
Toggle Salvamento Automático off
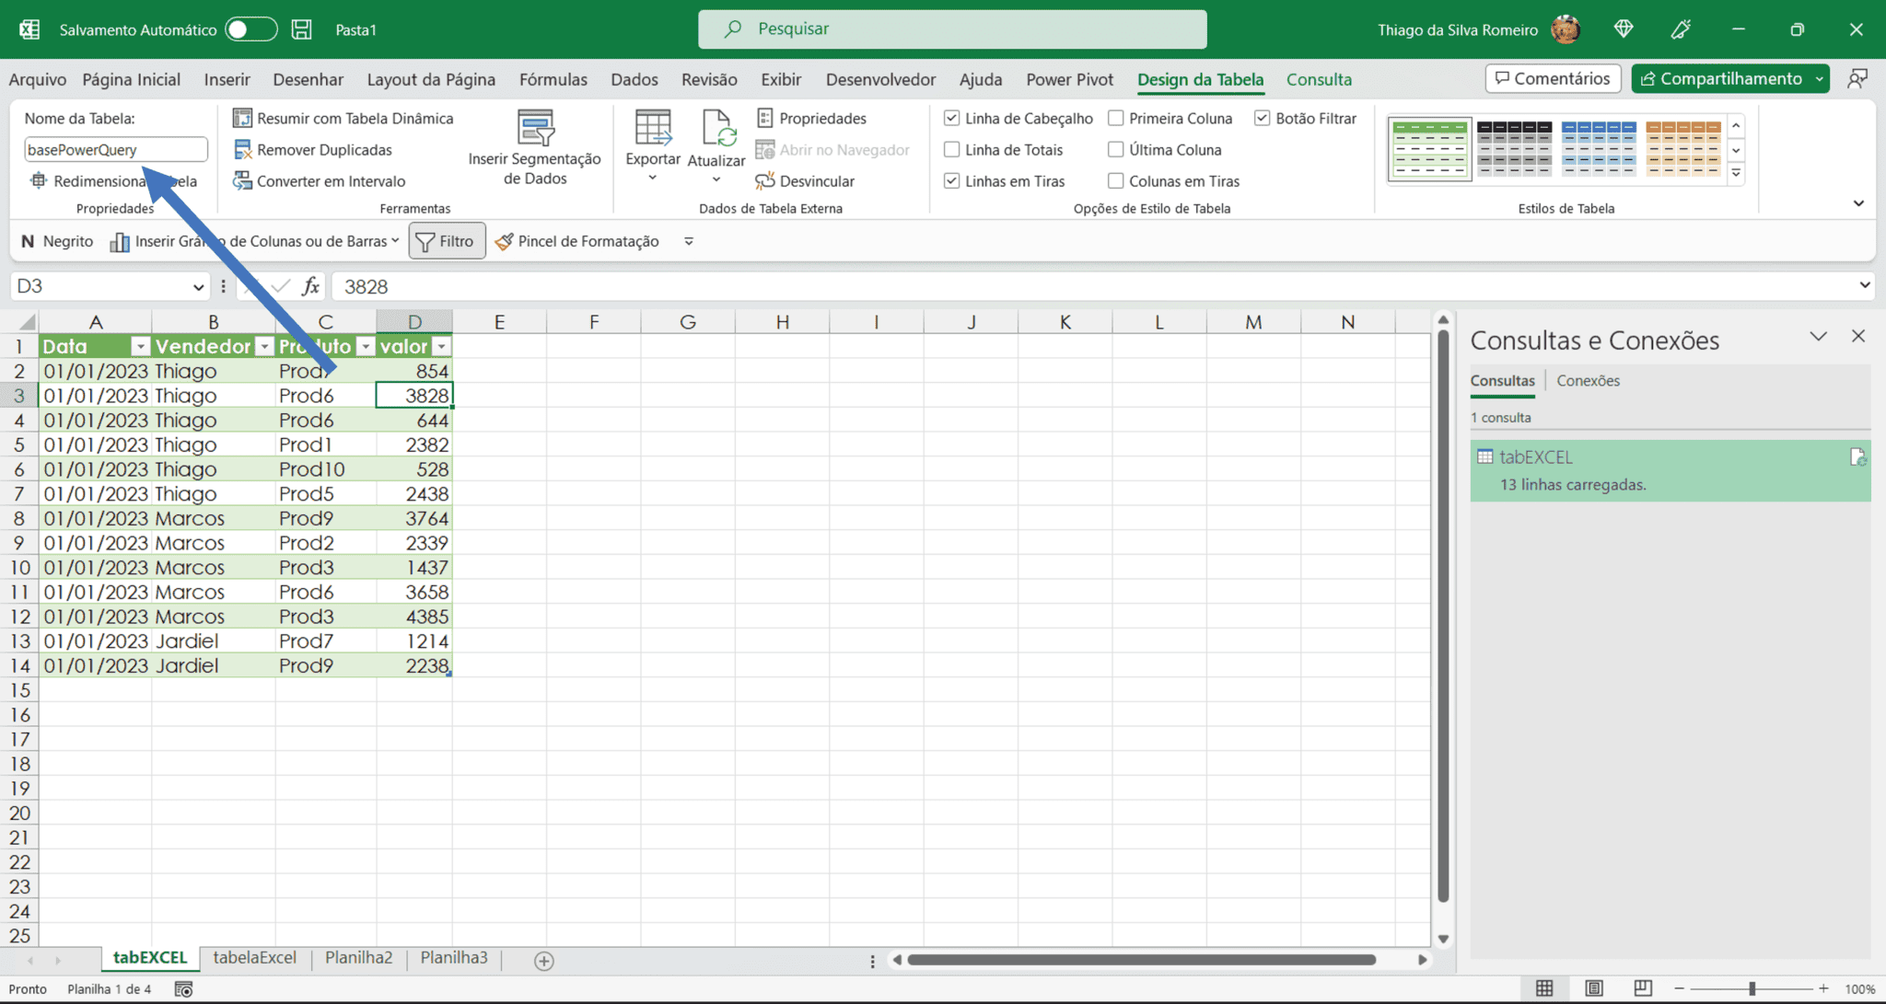pyautogui.click(x=250, y=29)
